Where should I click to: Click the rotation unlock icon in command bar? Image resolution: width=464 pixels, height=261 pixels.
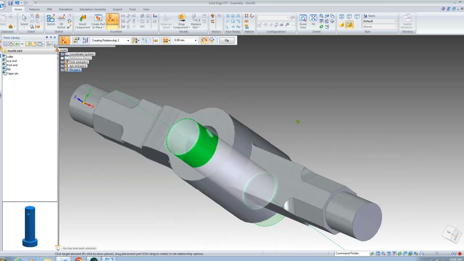pyautogui.click(x=204, y=40)
